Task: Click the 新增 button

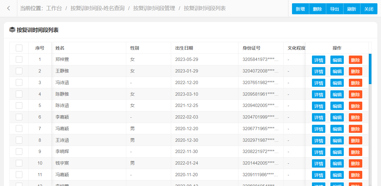Action: point(300,9)
